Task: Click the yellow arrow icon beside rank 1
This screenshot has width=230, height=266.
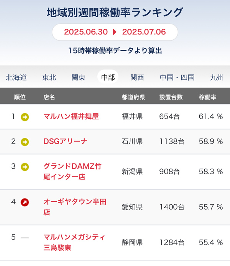Action: point(25,117)
